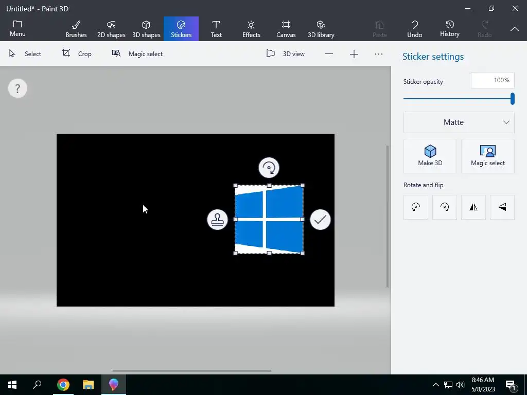Open the 2D shapes tab
This screenshot has height=395, width=527.
111,29
